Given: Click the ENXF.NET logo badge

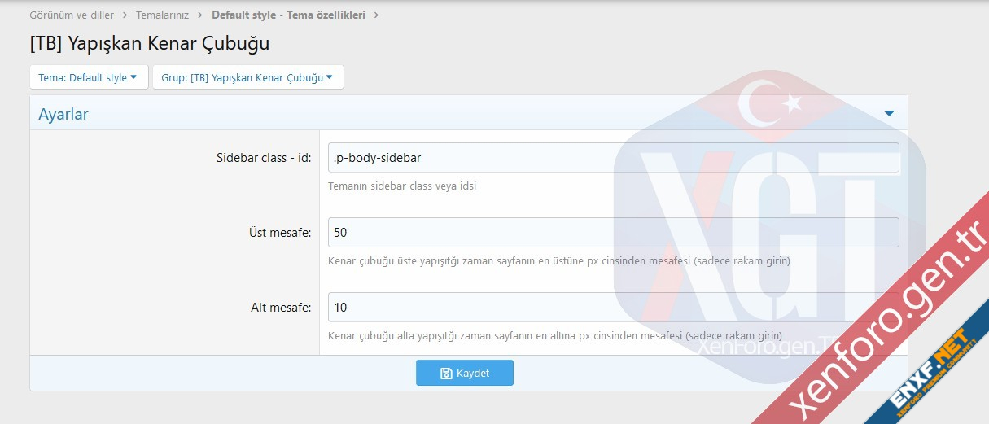Looking at the screenshot, I should point(925,374).
